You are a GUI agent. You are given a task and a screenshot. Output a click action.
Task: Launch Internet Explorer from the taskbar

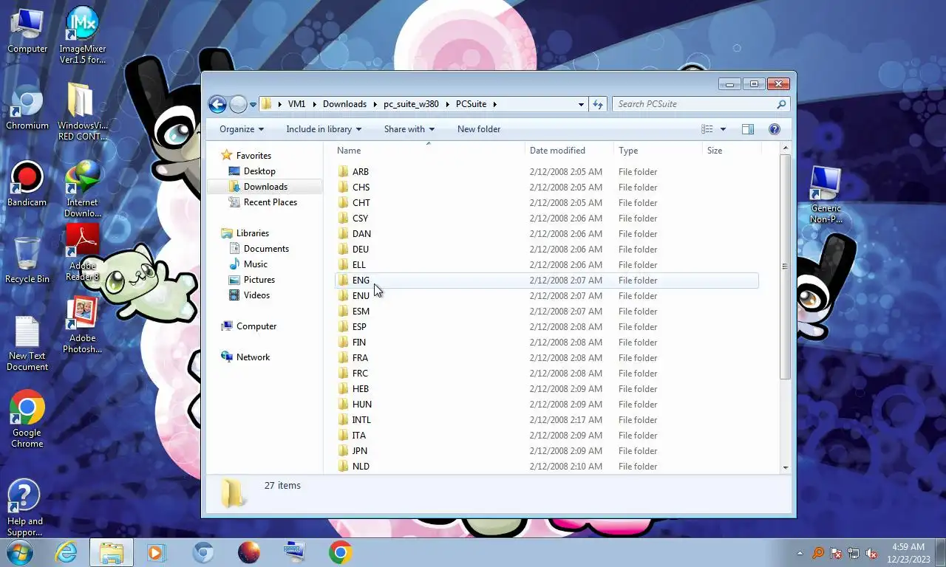pos(66,552)
